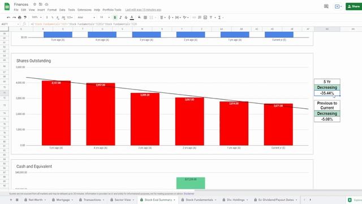362x204 pixels.
Task: Open the Tools menu
Action: [x=71, y=10]
